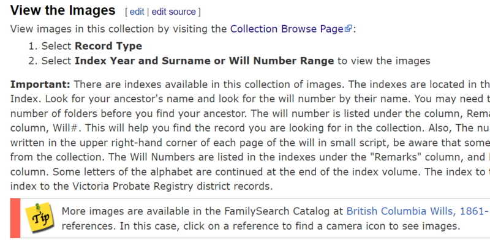490x248 pixels.
Task: Click the yellow Tip sticky note icon
Action: click(39, 217)
